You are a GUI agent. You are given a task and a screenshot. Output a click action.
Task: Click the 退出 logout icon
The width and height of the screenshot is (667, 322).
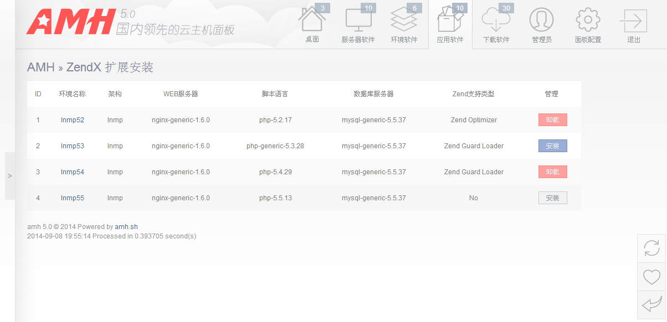tap(633, 22)
